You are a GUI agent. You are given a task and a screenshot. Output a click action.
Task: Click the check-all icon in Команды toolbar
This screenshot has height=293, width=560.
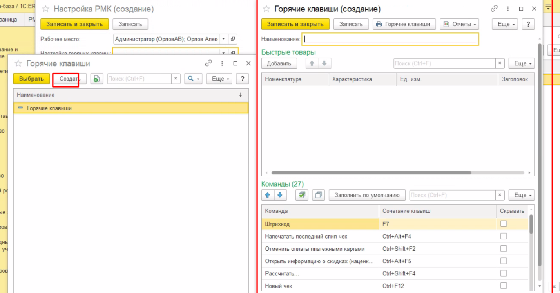click(x=302, y=195)
